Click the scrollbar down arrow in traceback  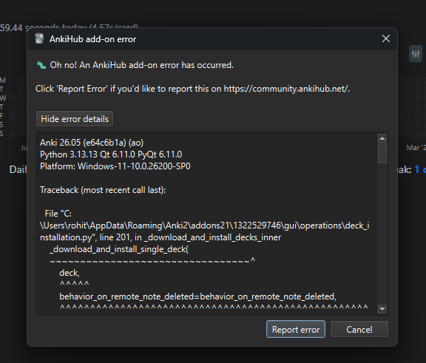(382, 309)
